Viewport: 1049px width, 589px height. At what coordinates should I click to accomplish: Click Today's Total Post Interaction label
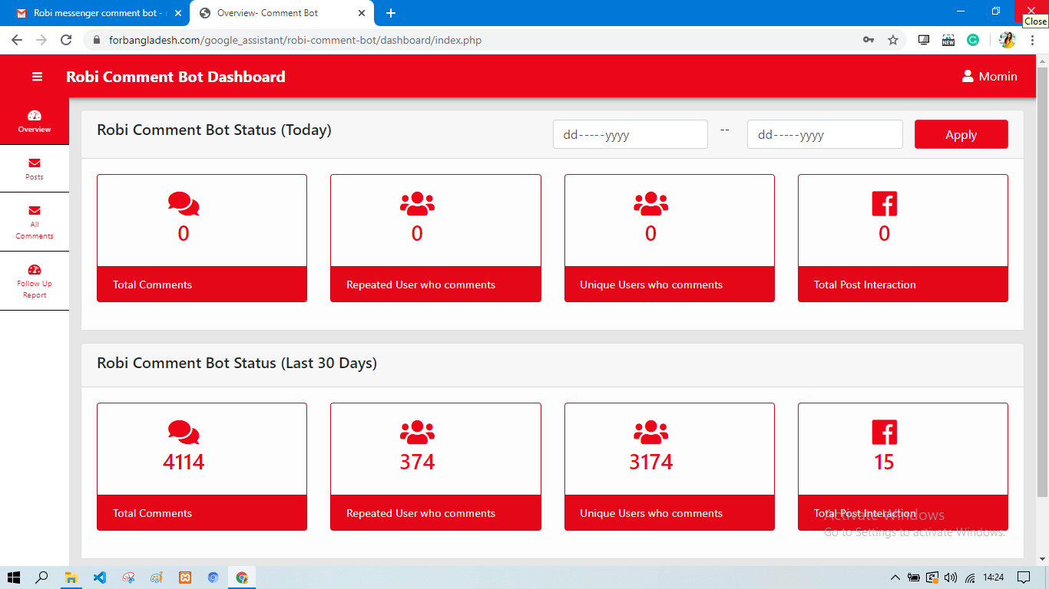[865, 285]
